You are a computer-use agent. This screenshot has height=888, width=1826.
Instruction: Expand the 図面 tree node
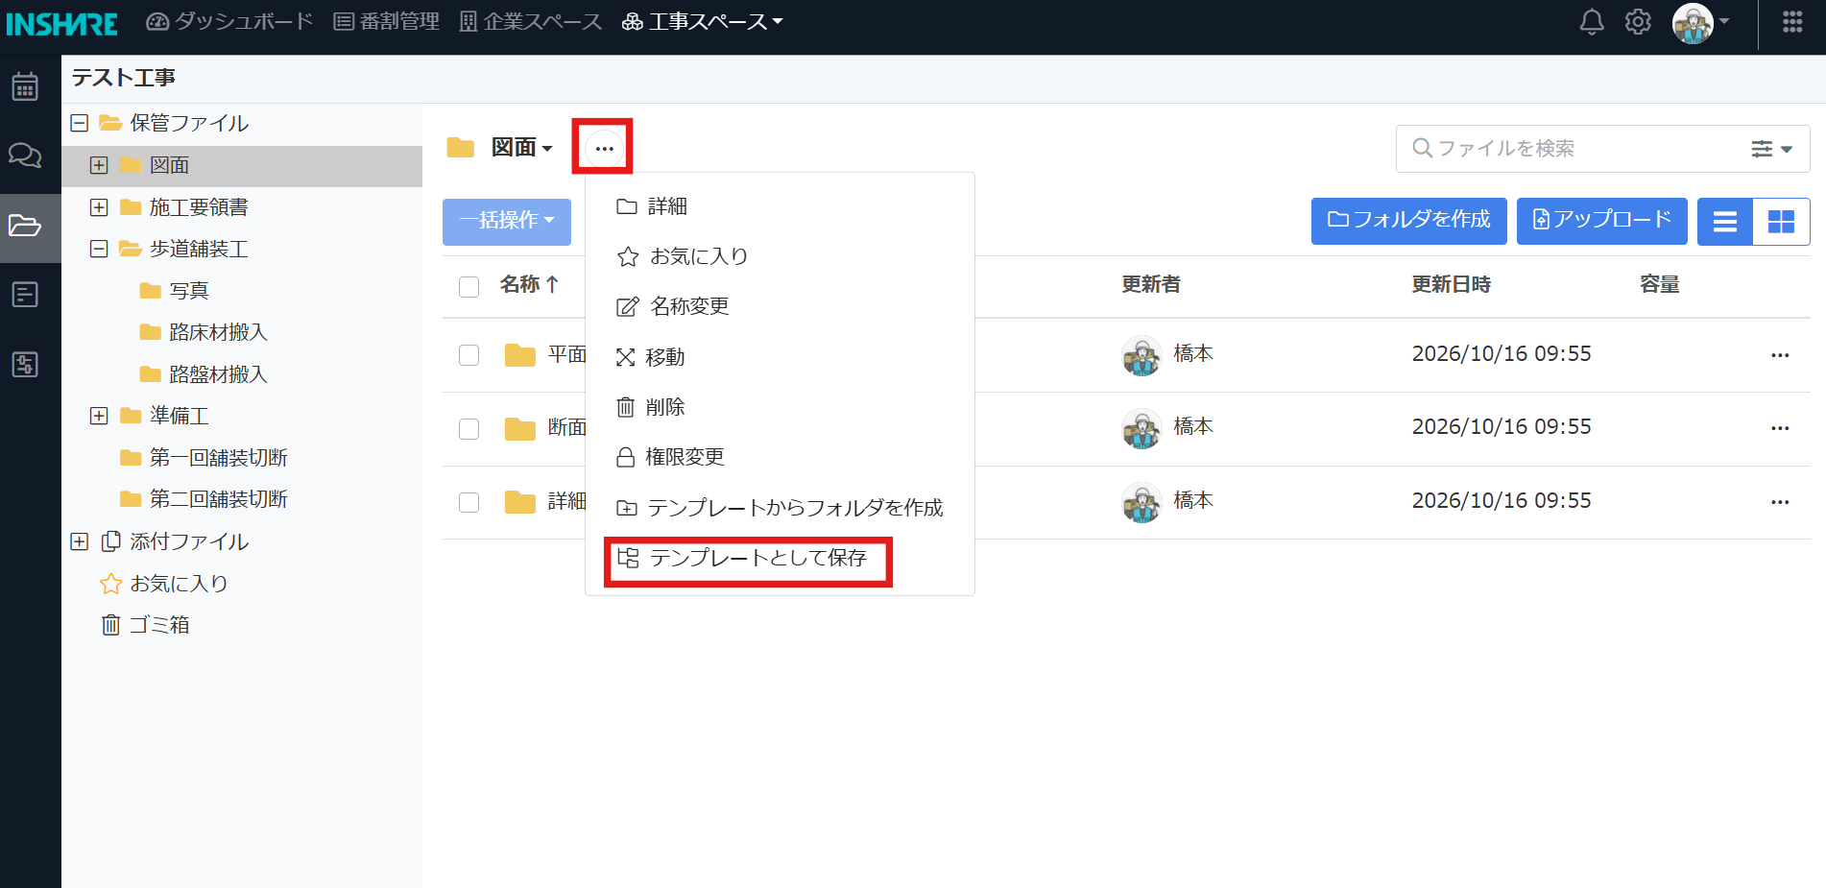99,165
